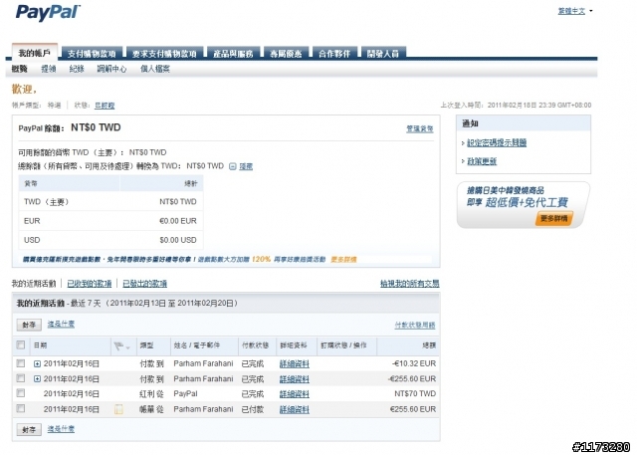Open the 專屬優惠 tab

point(286,54)
